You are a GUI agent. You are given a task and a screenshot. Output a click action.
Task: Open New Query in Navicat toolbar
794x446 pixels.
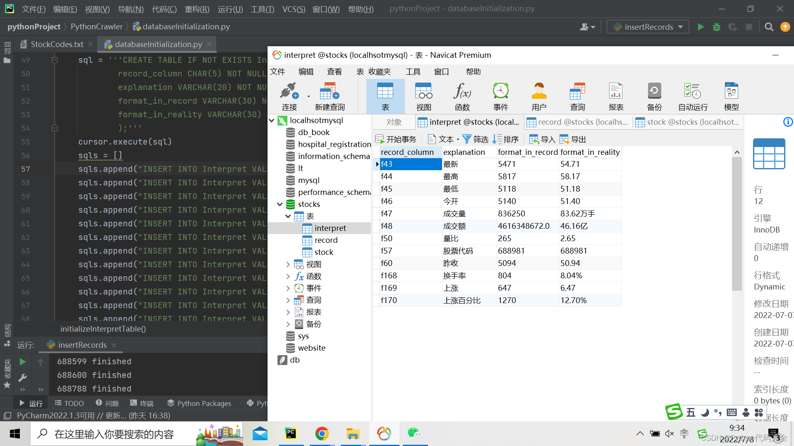(x=330, y=97)
